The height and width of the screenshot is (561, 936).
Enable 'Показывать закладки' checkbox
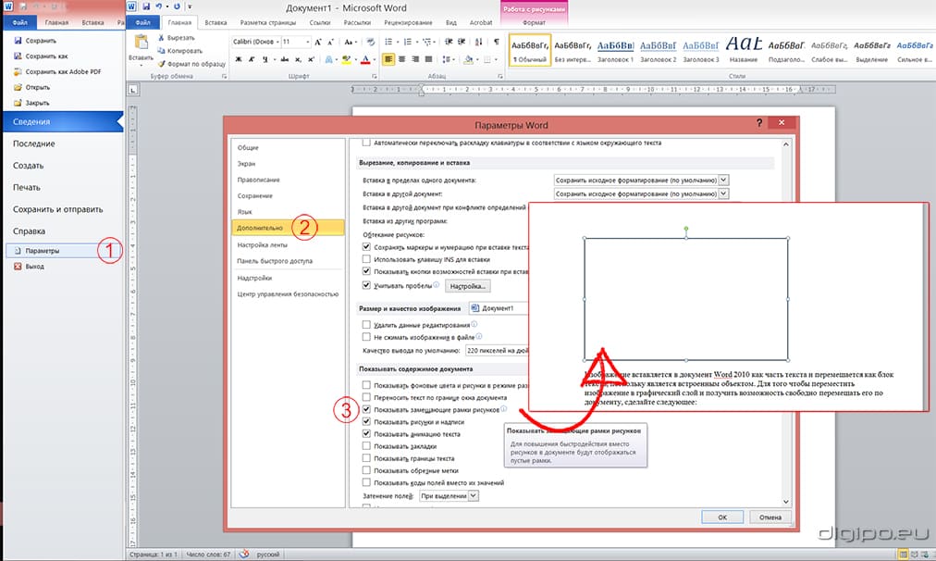coord(367,445)
